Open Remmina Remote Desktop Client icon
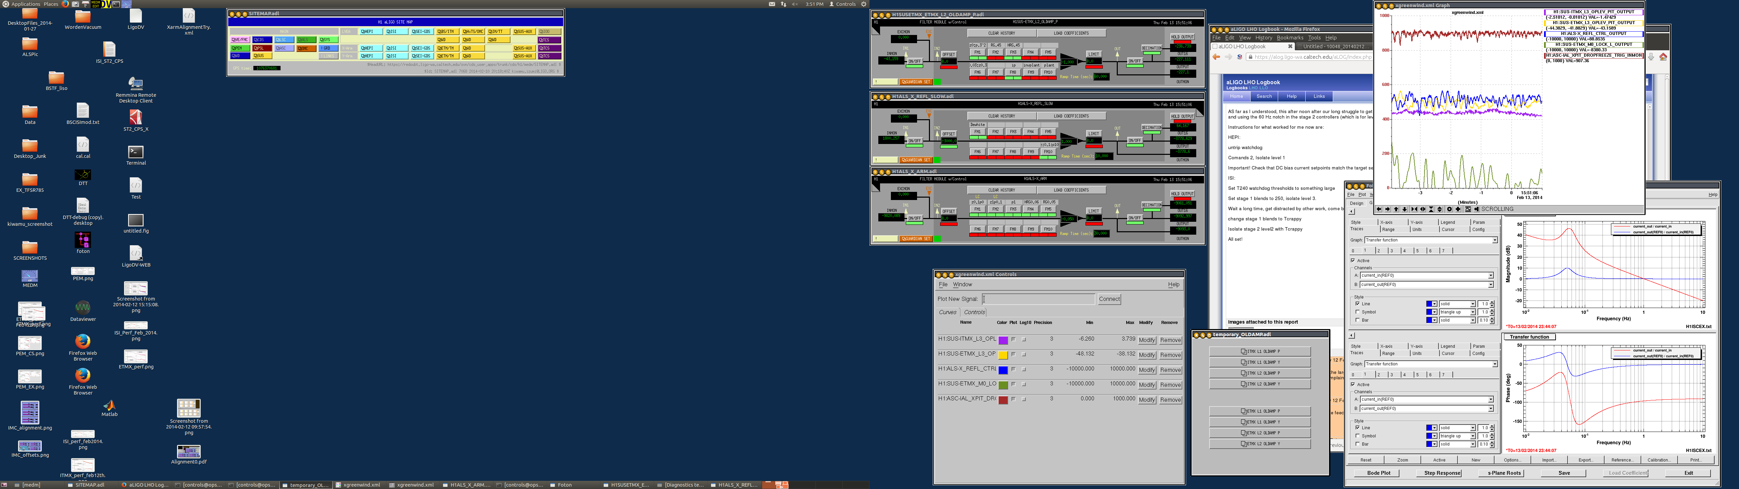This screenshot has height=489, width=1739. point(136,90)
